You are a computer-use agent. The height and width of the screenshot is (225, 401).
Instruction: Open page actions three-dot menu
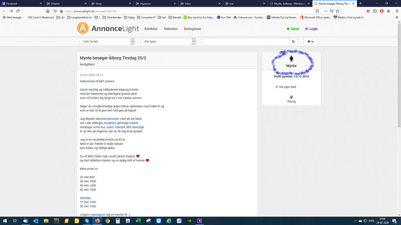click(x=326, y=11)
